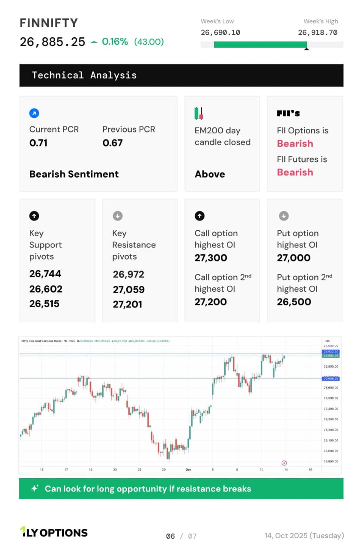Click the green up triangle beside 0.16%
This screenshot has height=549, width=363.
[x=94, y=42]
